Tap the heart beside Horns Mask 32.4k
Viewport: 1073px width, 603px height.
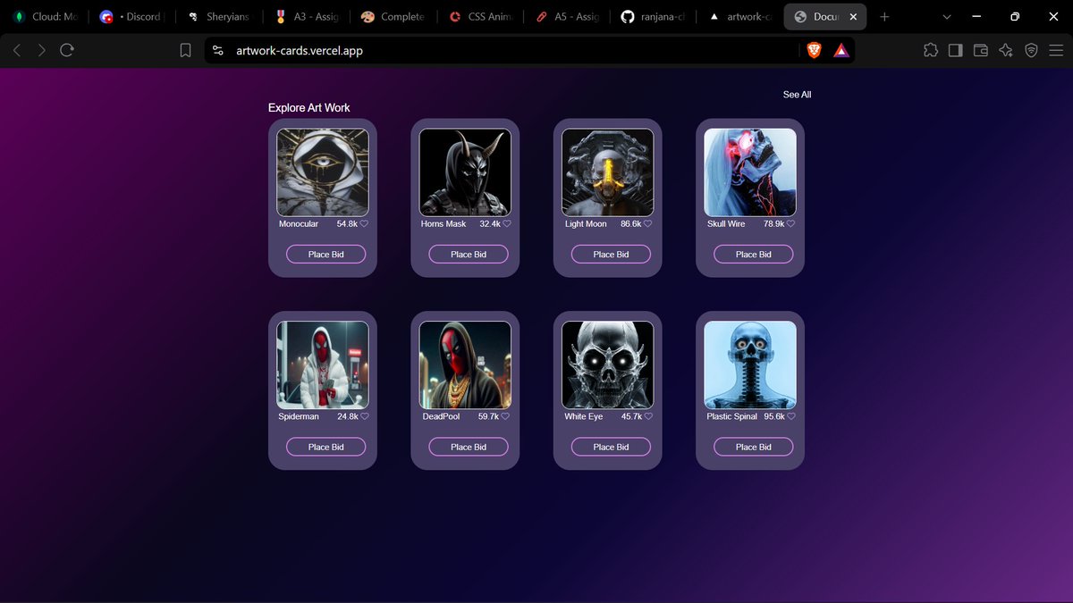pos(507,224)
